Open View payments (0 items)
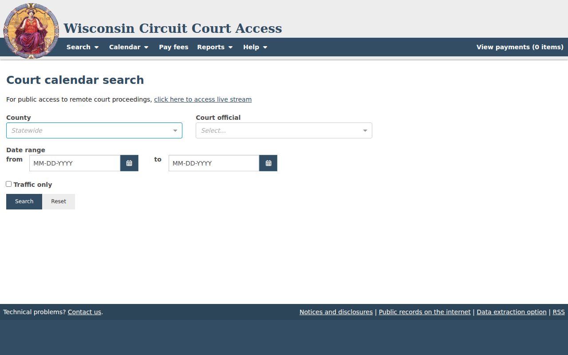 520,47
